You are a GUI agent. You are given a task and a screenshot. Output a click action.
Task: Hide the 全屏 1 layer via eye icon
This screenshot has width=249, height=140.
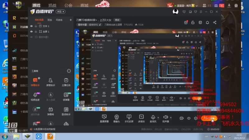tap(31, 32)
